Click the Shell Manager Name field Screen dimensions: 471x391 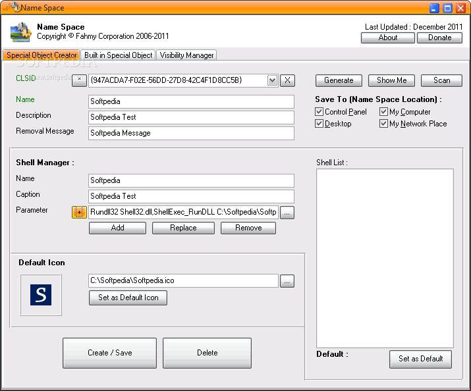click(191, 180)
